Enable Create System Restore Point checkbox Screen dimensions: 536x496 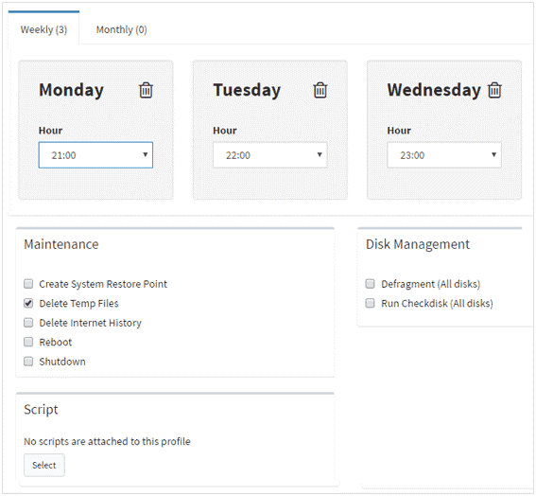coord(28,284)
